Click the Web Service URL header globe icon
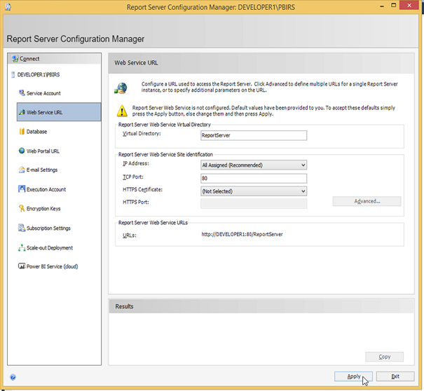Screen dimensions: 424x391 [121, 88]
